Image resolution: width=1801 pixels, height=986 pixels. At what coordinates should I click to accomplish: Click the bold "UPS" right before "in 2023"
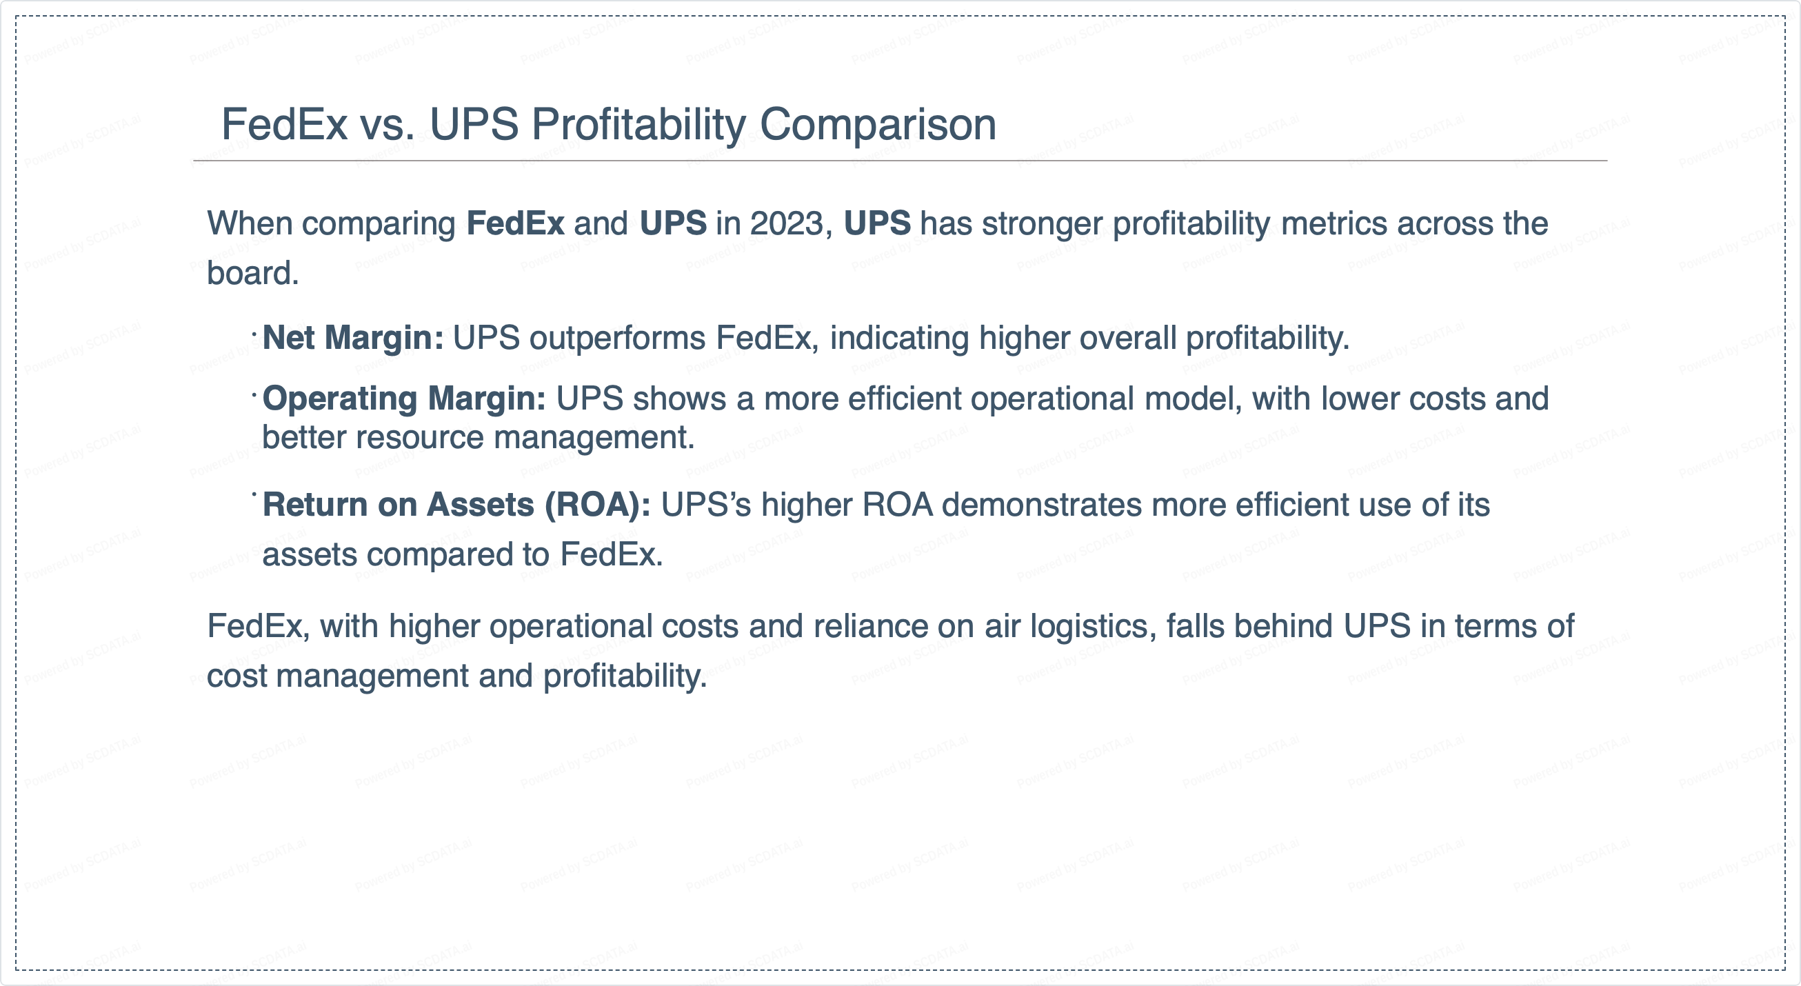tap(672, 224)
